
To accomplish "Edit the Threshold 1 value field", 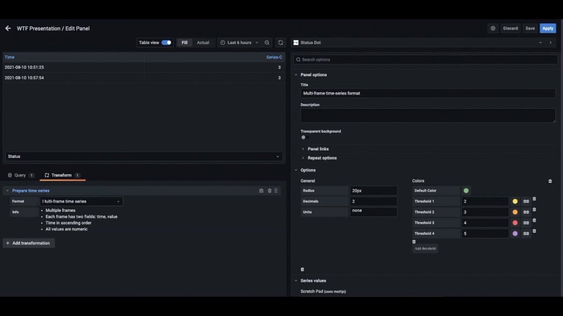I will pos(485,201).
